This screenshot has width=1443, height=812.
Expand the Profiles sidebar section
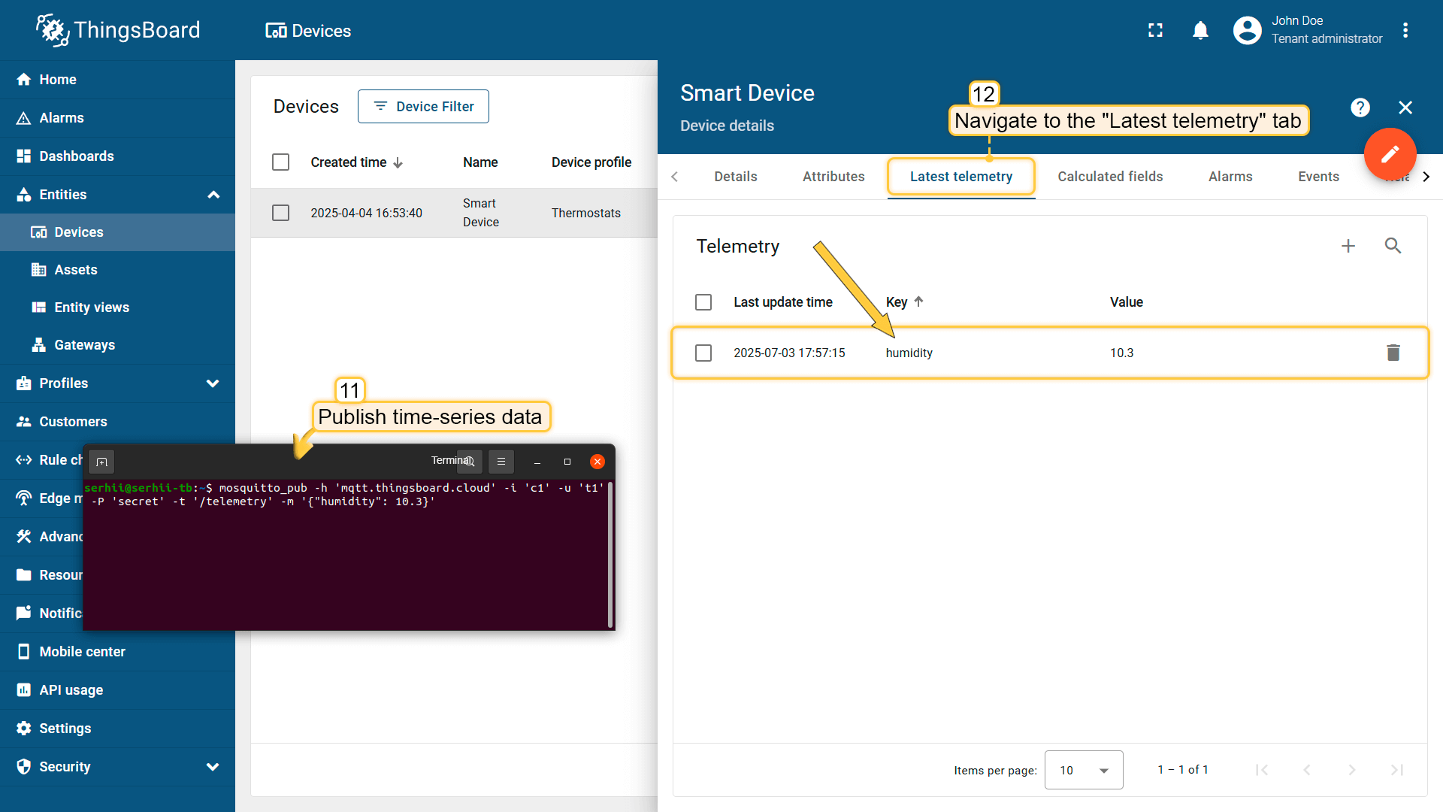213,383
